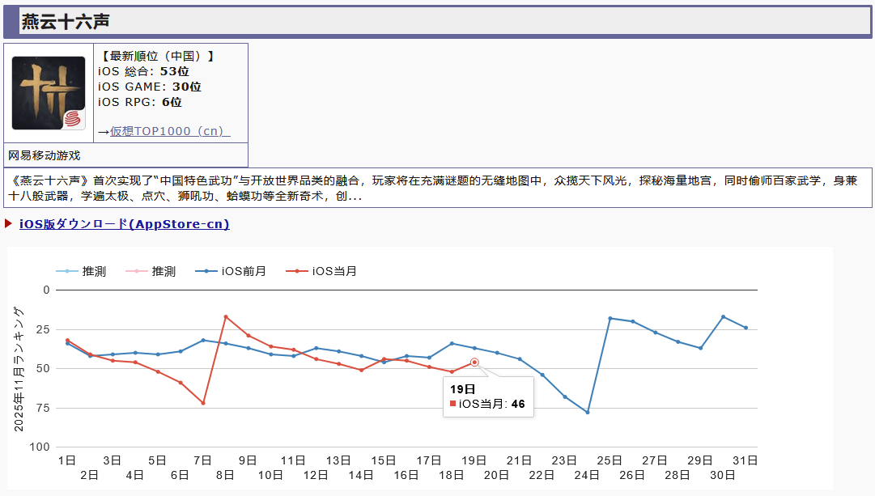Screen dimensions: 875x496
Task: Click the 燕云十六声 page title heading
Action: tap(66, 22)
